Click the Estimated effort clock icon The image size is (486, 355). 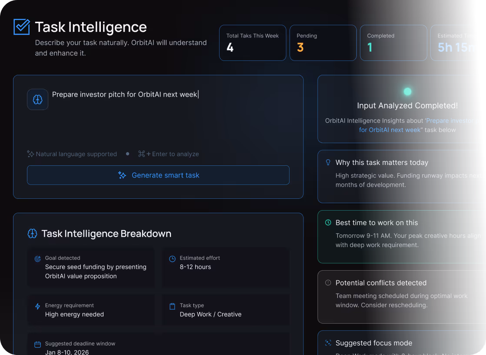pos(172,258)
